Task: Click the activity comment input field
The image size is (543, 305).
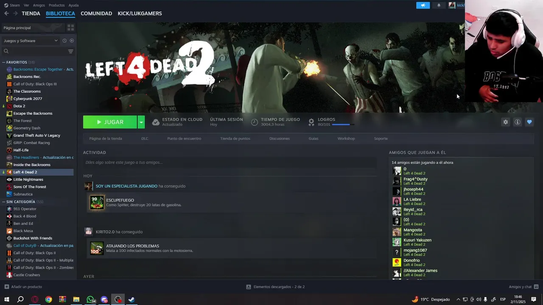Action: click(230, 162)
